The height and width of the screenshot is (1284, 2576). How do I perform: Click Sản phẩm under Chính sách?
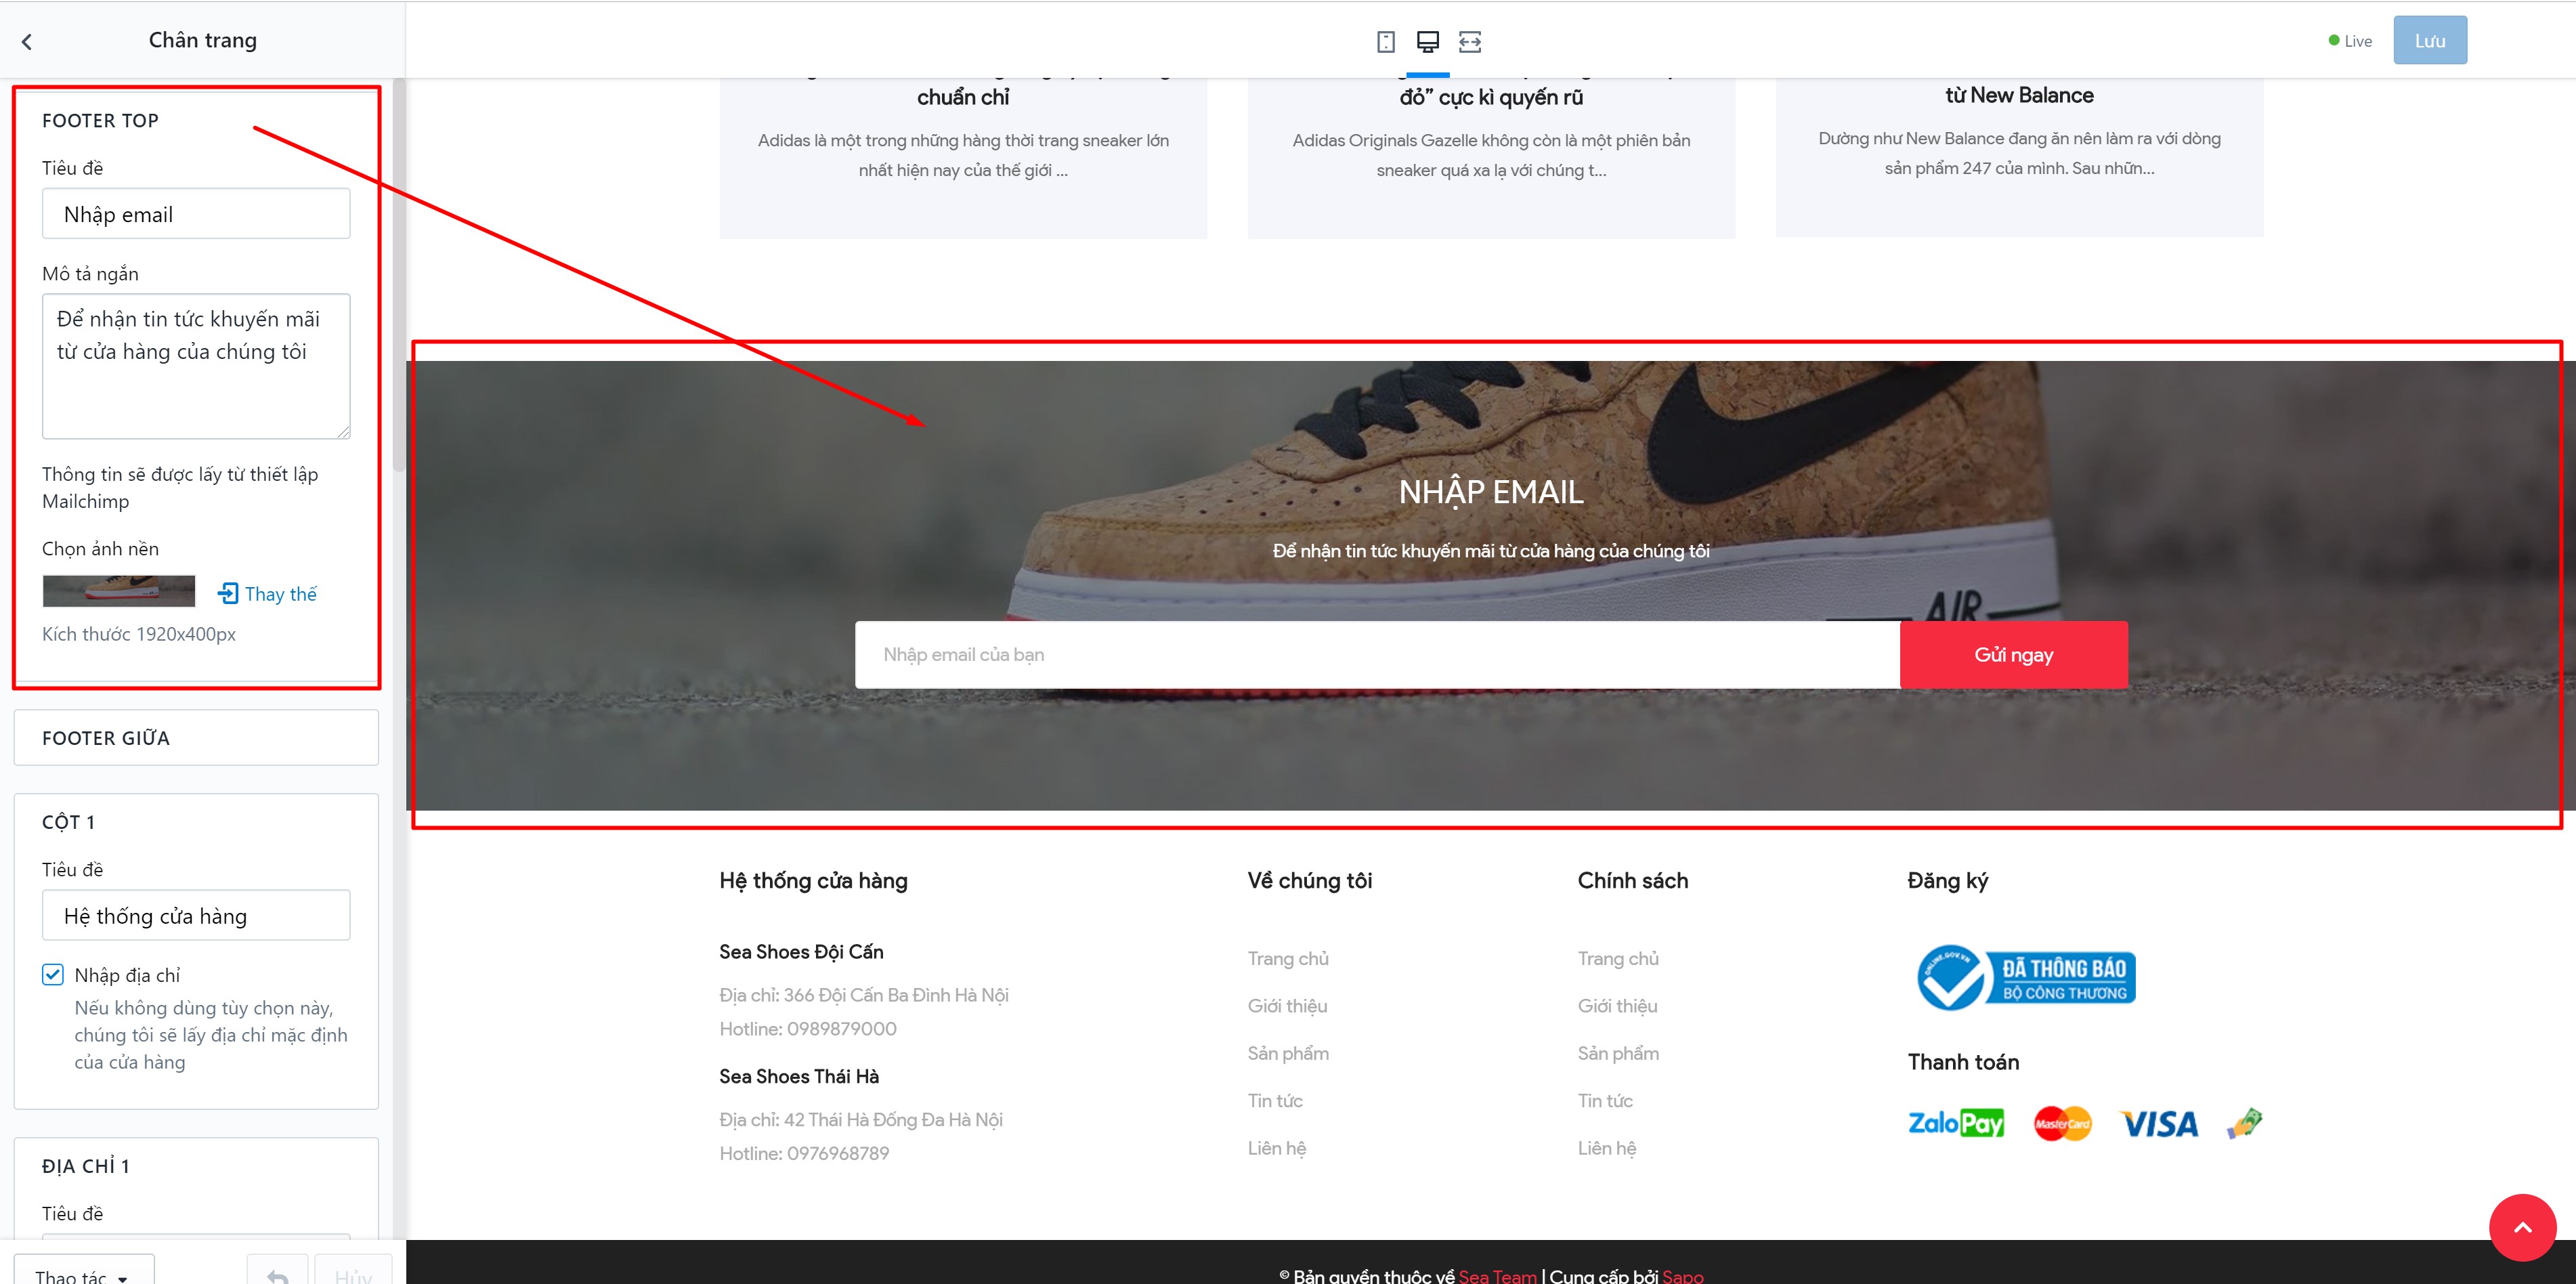click(x=1618, y=1053)
